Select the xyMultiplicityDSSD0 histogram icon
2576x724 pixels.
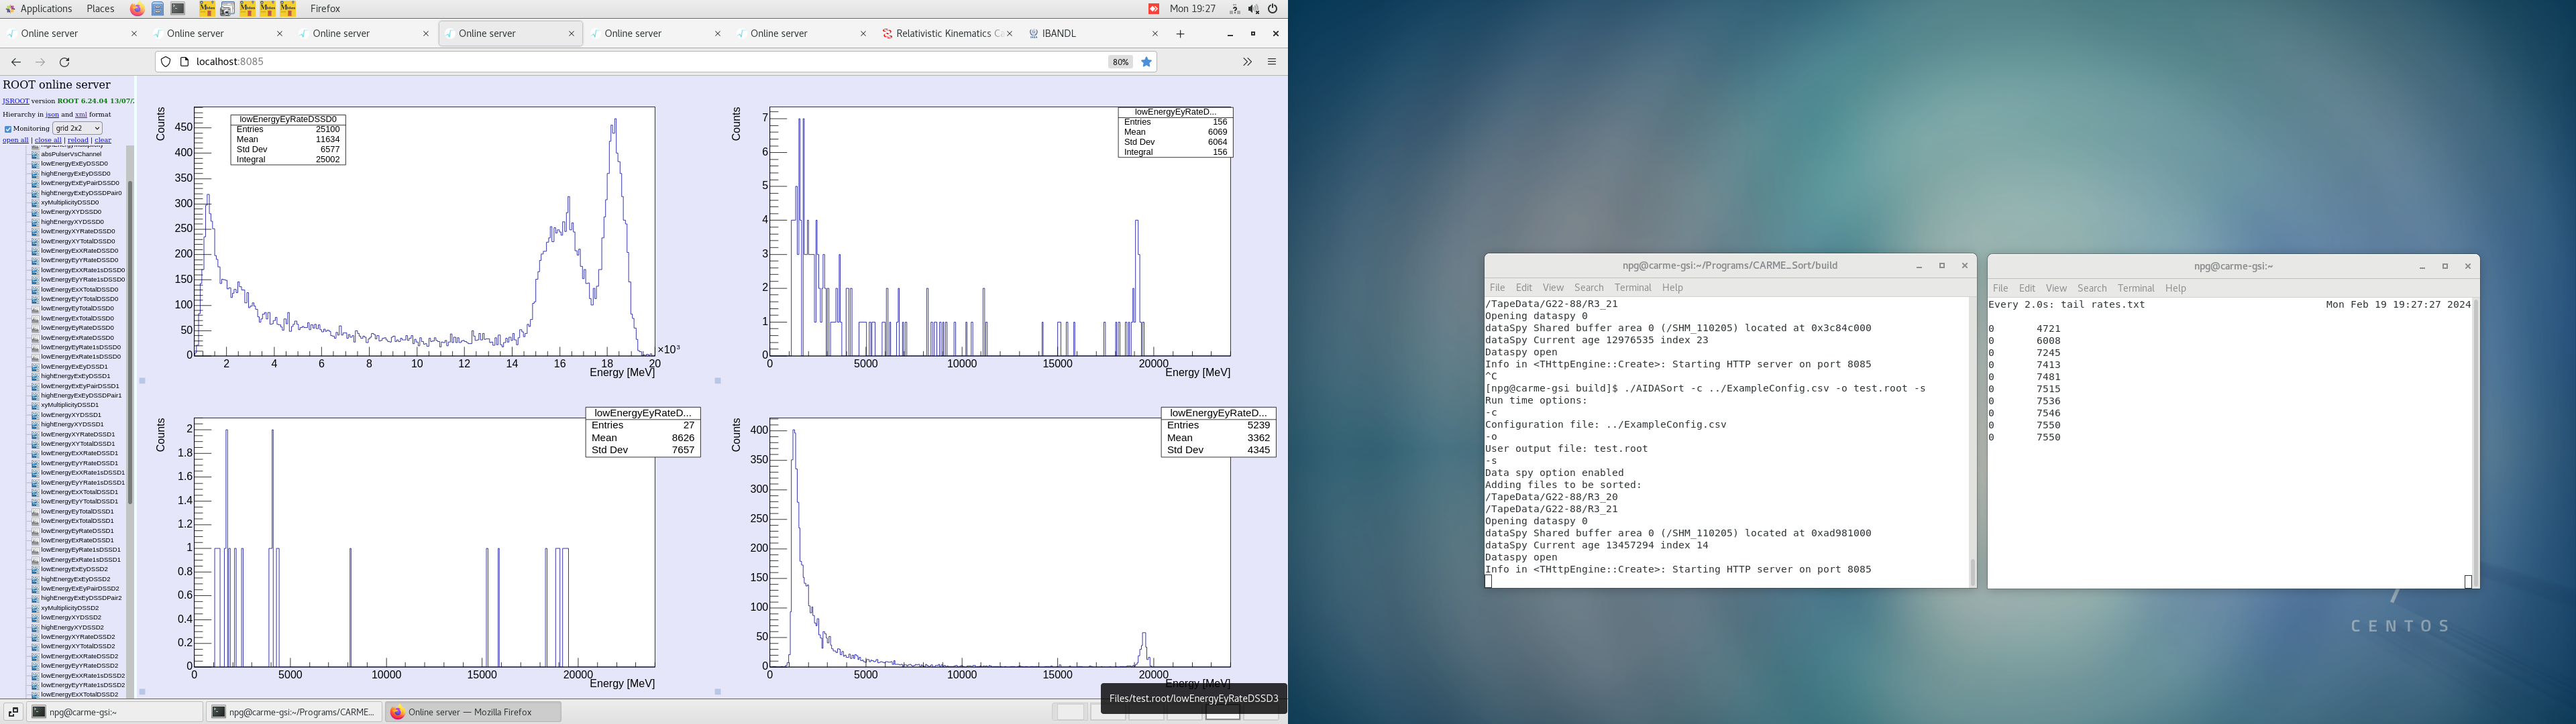point(36,203)
